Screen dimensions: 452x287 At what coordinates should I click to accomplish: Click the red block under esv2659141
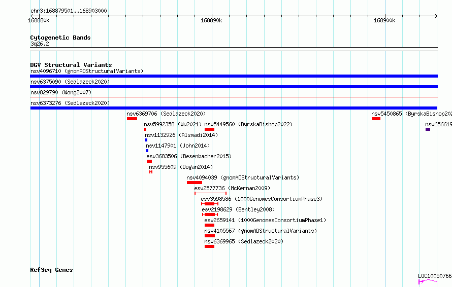pyautogui.click(x=210, y=225)
